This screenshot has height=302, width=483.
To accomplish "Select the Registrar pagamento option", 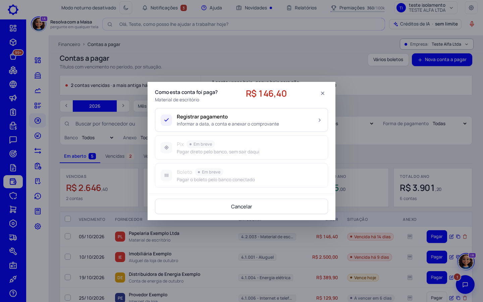I will (241, 120).
